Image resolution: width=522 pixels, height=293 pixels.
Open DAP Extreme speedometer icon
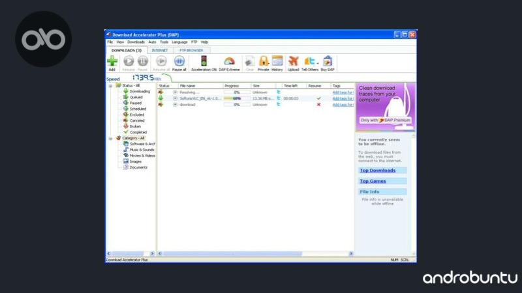click(x=229, y=61)
